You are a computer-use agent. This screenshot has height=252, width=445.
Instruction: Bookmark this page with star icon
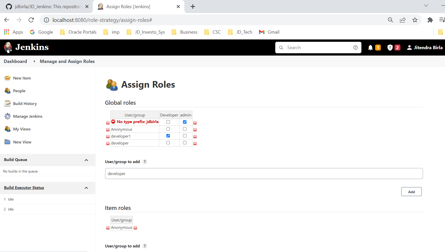click(415, 20)
